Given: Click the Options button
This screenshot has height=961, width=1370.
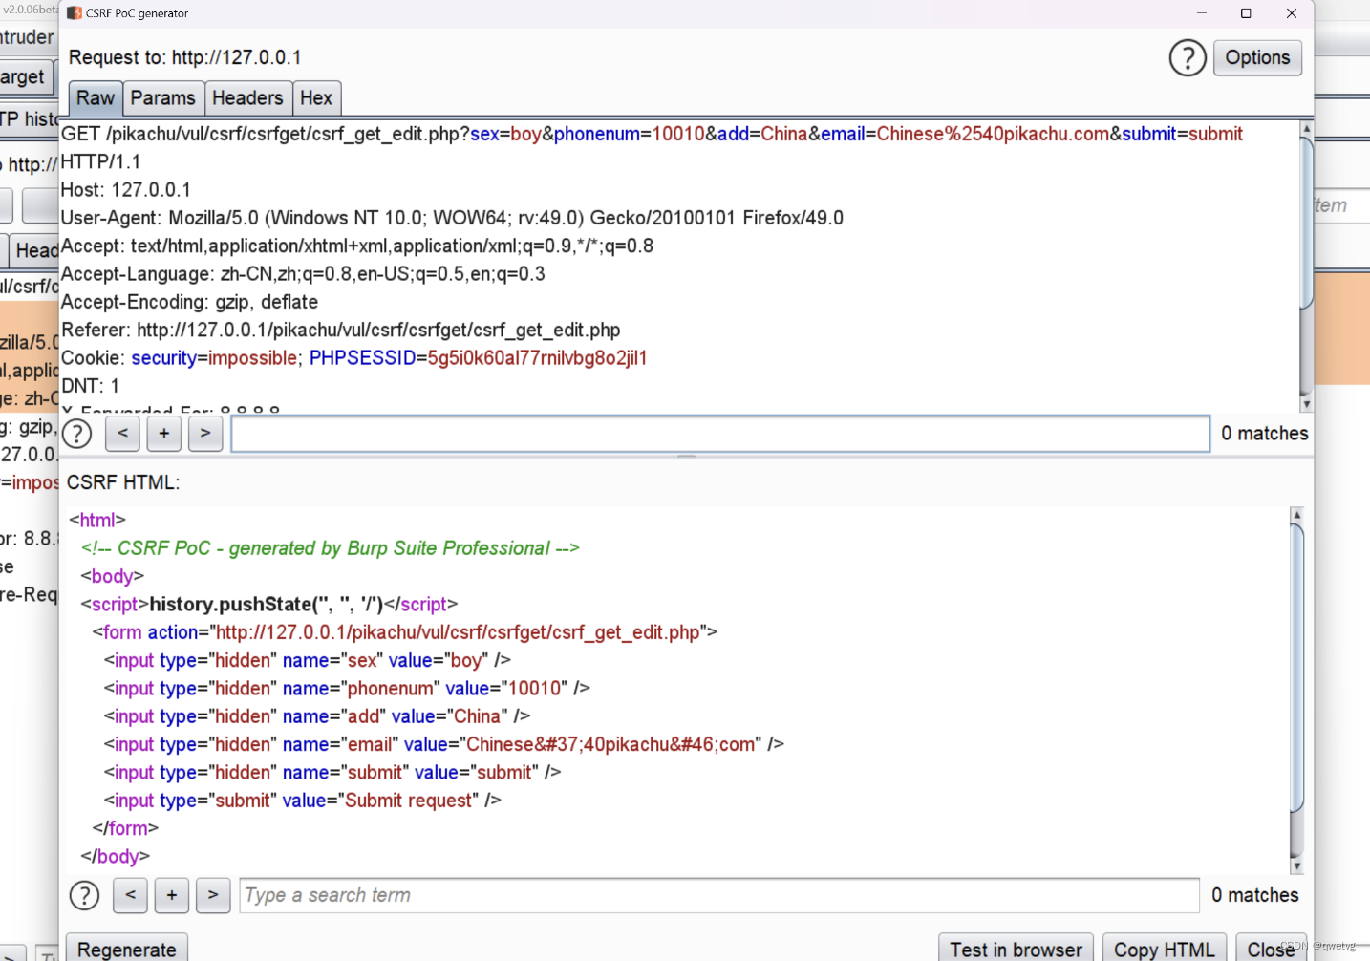Looking at the screenshot, I should (1257, 57).
